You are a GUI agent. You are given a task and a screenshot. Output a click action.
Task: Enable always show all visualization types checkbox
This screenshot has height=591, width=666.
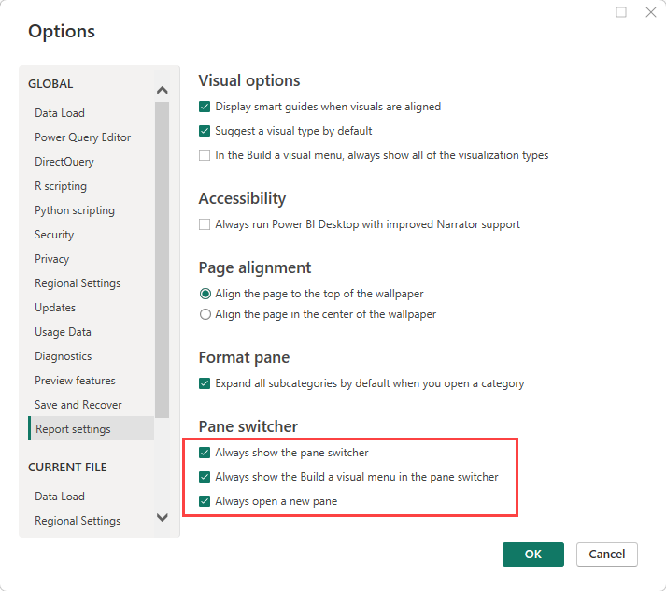[x=205, y=155]
